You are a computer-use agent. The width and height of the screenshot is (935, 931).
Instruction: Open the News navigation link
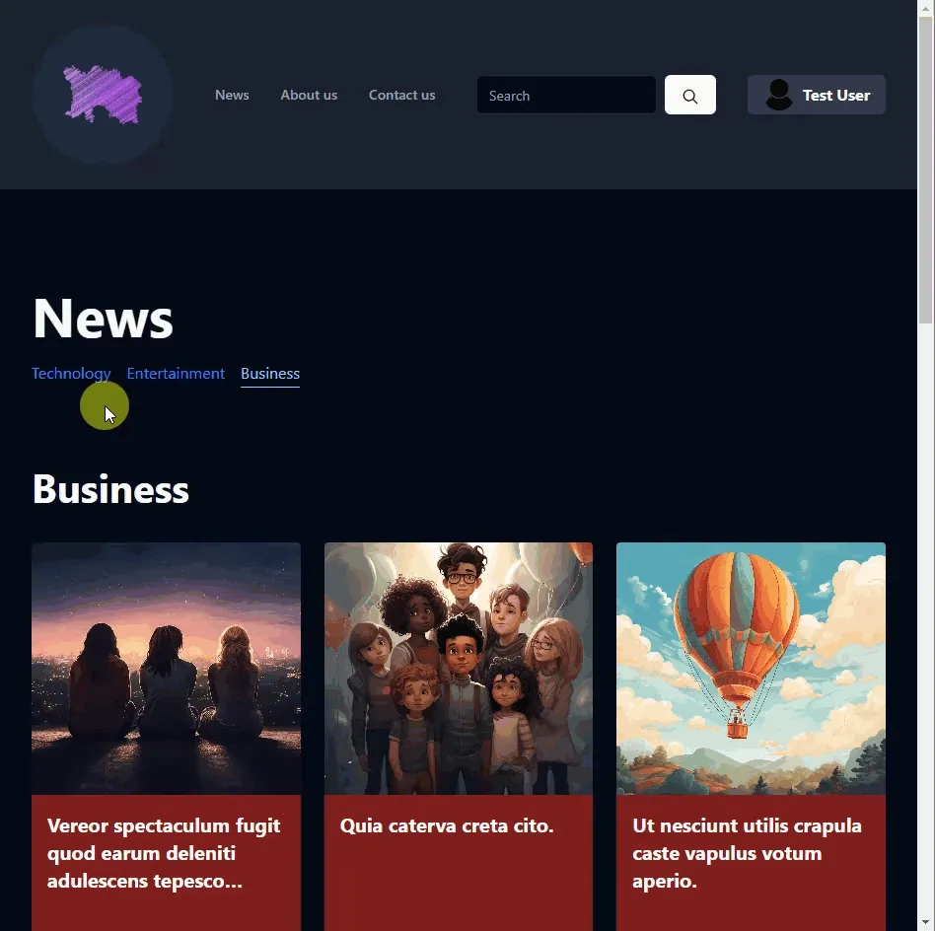point(232,95)
